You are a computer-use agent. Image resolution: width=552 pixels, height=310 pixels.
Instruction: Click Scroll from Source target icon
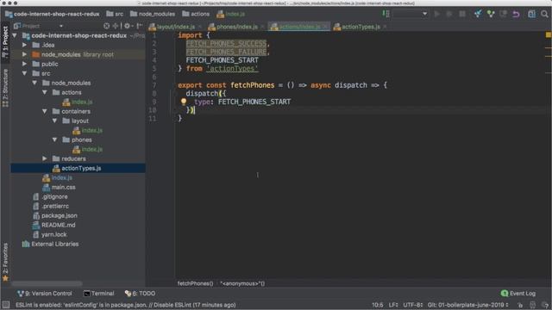click(x=106, y=26)
